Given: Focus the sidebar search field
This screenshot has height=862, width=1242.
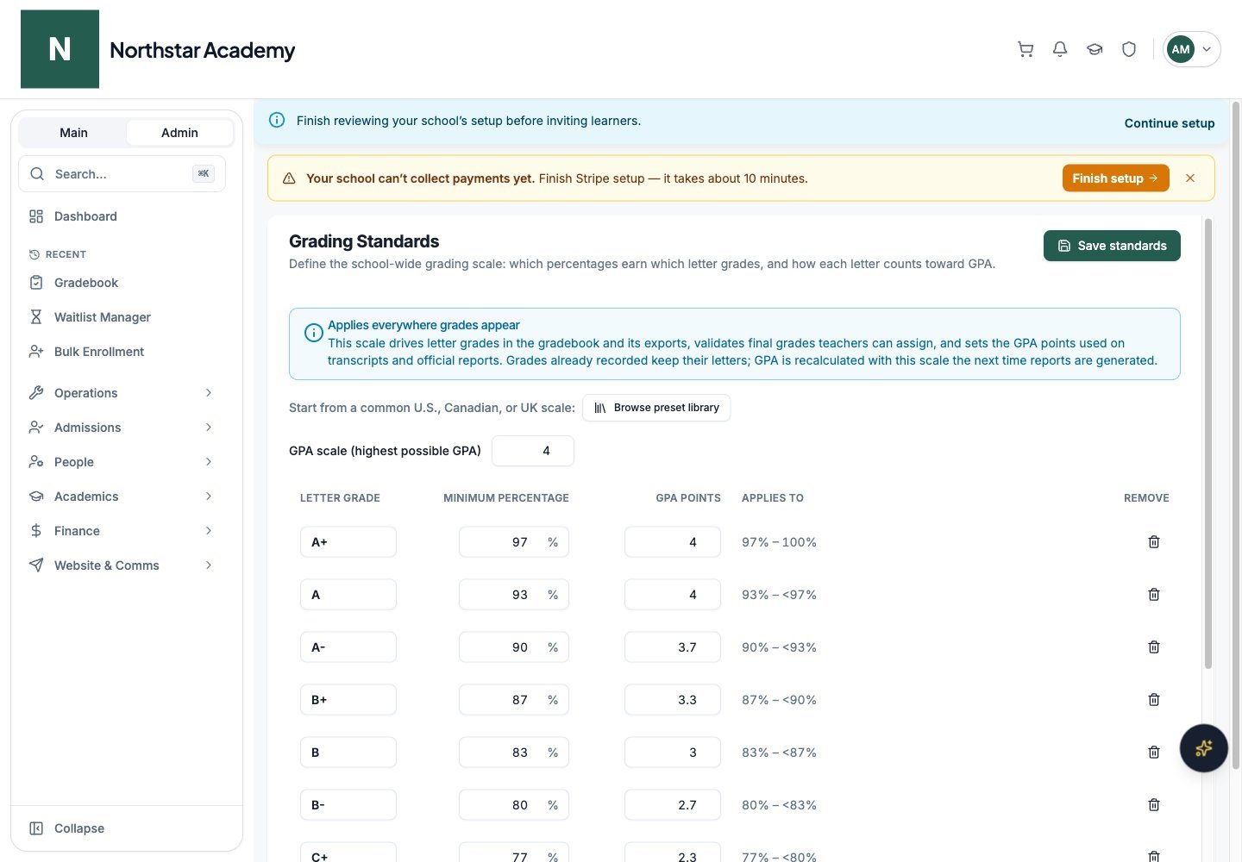Looking at the screenshot, I should coord(122,174).
